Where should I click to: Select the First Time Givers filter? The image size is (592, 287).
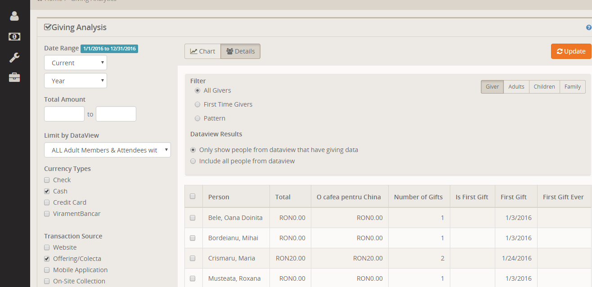click(x=197, y=104)
